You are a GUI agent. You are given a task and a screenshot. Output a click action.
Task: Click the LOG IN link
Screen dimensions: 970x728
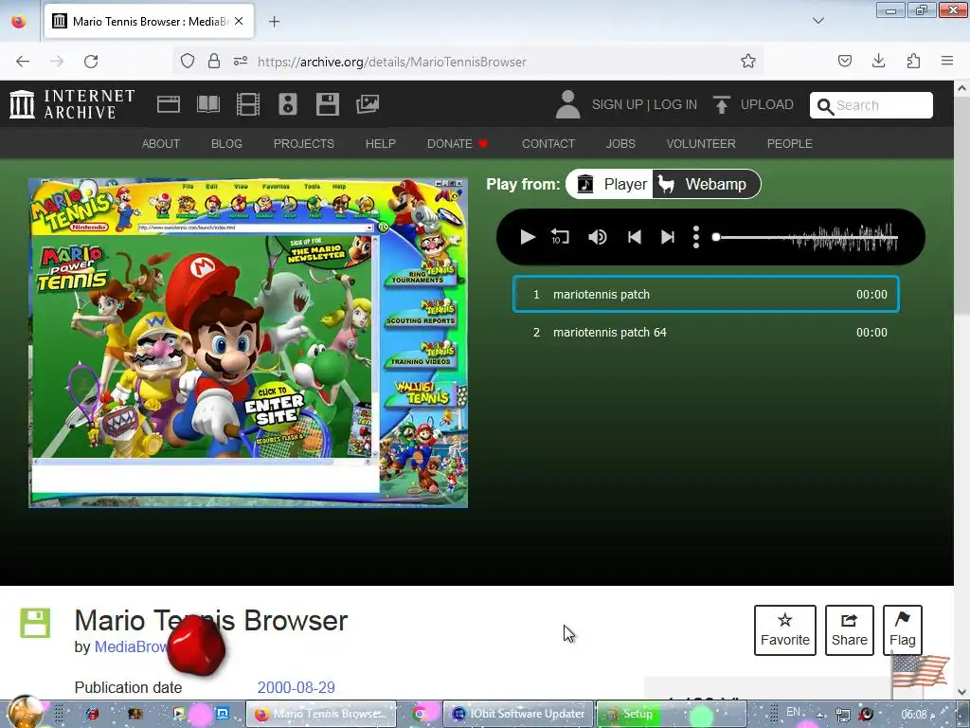click(x=675, y=104)
